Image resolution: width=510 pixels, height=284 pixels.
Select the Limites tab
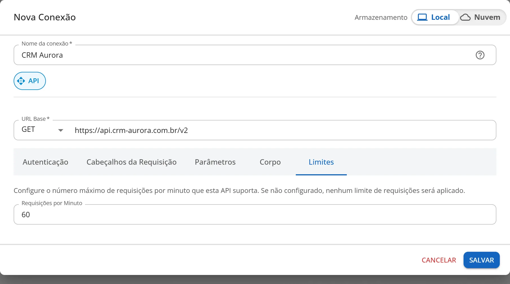(321, 162)
